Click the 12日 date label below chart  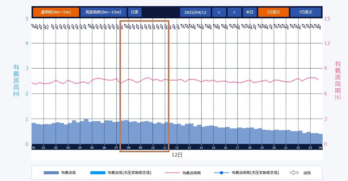(177, 155)
